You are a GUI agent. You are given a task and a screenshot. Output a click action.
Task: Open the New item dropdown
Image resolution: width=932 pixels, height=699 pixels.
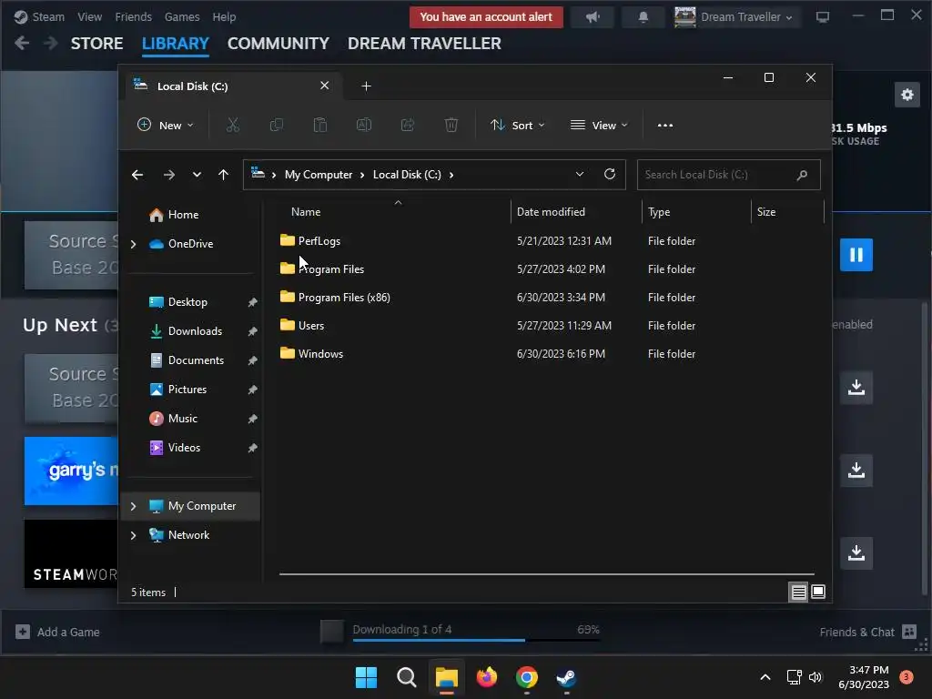(166, 126)
